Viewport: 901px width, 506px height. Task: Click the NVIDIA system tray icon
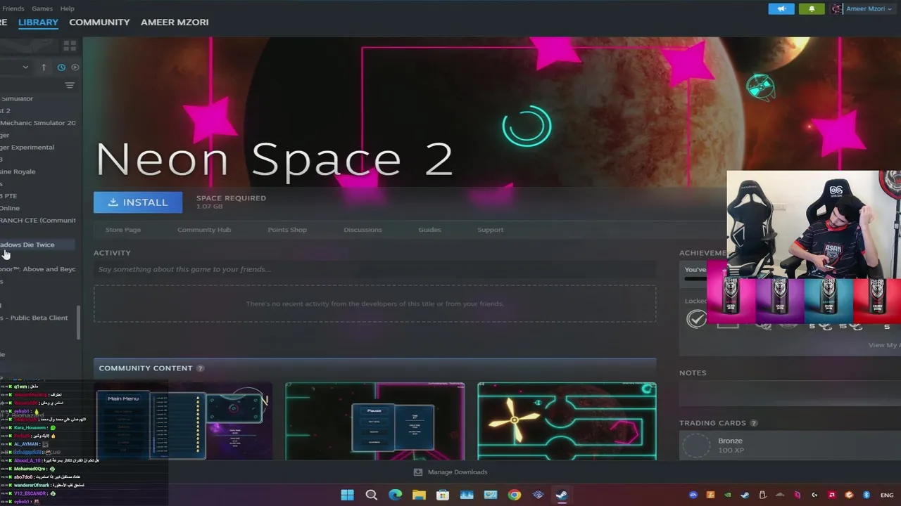pos(728,495)
